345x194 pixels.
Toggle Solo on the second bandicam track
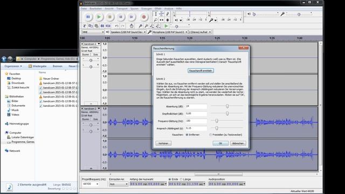(95, 119)
